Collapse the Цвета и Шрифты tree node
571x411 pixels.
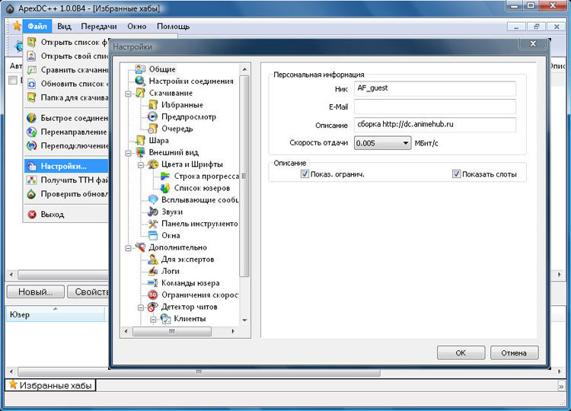tap(141, 165)
